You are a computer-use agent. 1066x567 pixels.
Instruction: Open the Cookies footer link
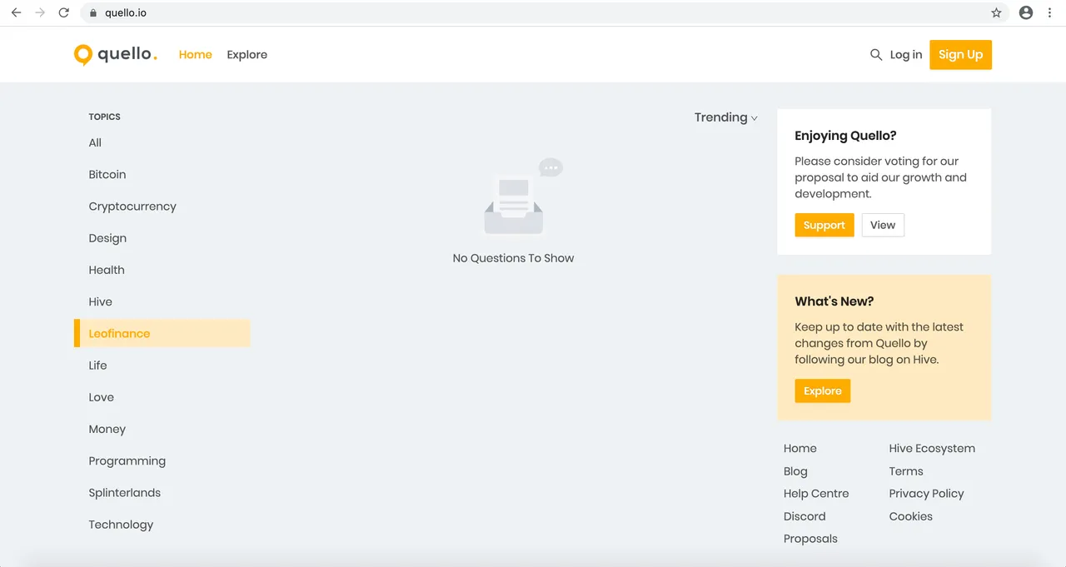click(x=911, y=516)
